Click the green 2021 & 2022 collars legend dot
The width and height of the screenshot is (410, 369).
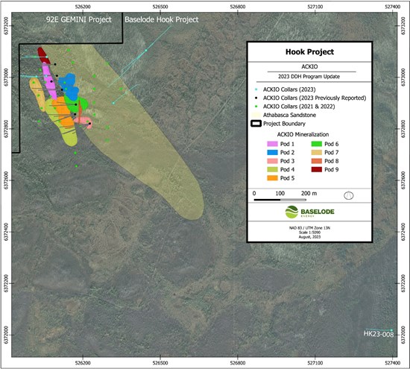click(256, 107)
